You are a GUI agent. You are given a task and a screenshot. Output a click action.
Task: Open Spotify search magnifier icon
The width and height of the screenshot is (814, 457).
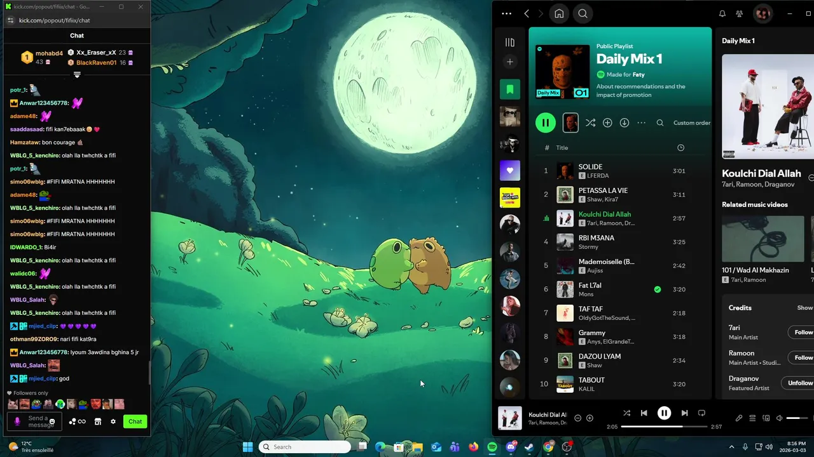pos(583,13)
